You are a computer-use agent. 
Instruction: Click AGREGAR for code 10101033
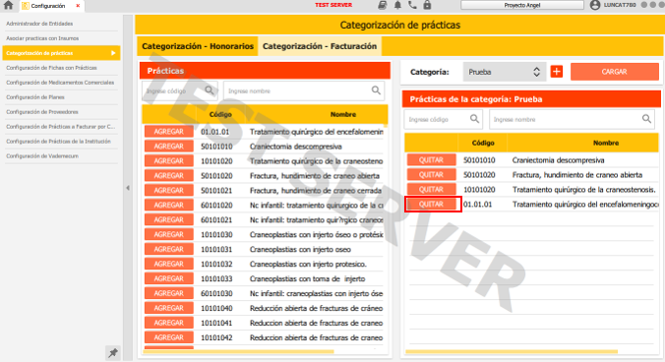click(x=169, y=278)
